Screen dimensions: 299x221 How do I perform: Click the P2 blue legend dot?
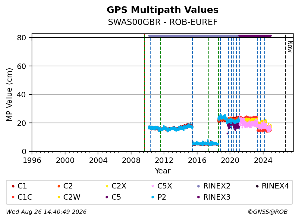point(153,197)
